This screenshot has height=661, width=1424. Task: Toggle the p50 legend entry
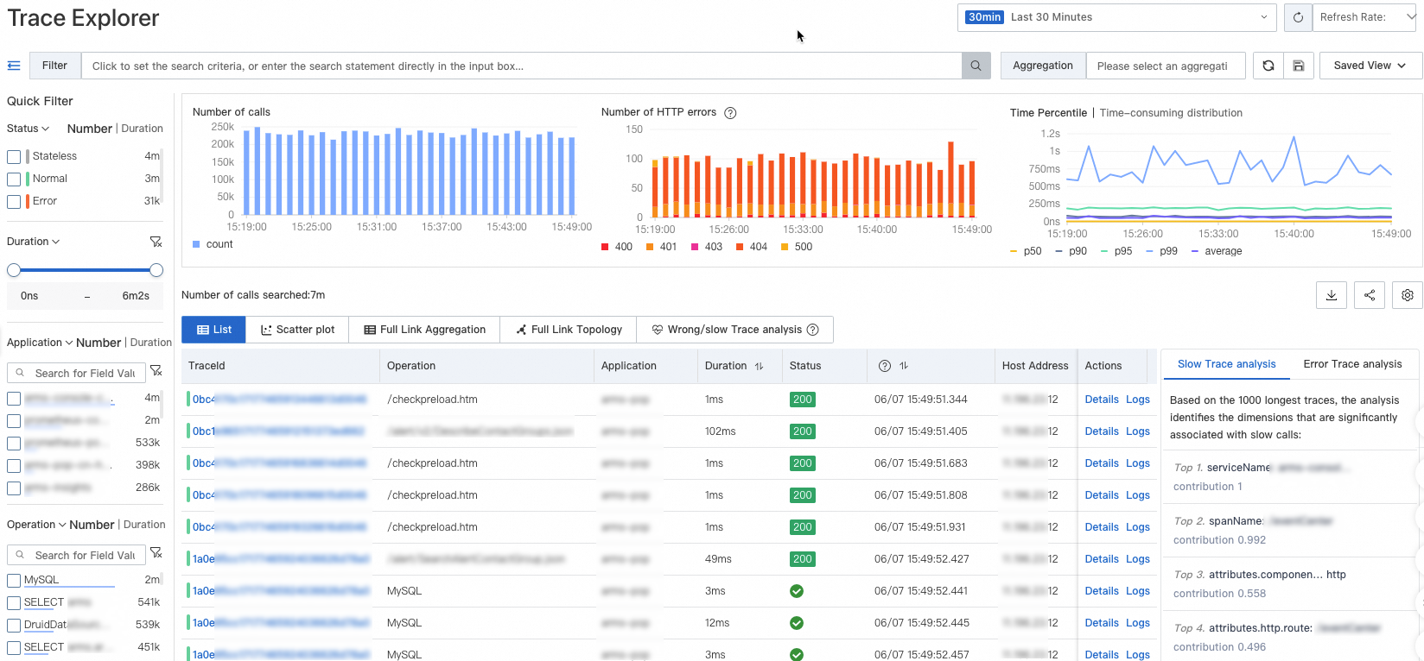pos(1026,251)
